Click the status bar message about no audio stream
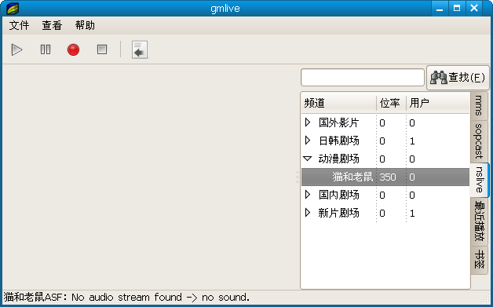This screenshot has width=493, height=307. tap(126, 298)
